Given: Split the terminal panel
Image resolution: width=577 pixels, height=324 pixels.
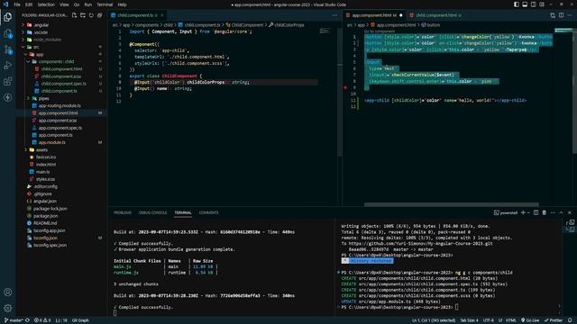Looking at the screenshot, I should point(536,212).
